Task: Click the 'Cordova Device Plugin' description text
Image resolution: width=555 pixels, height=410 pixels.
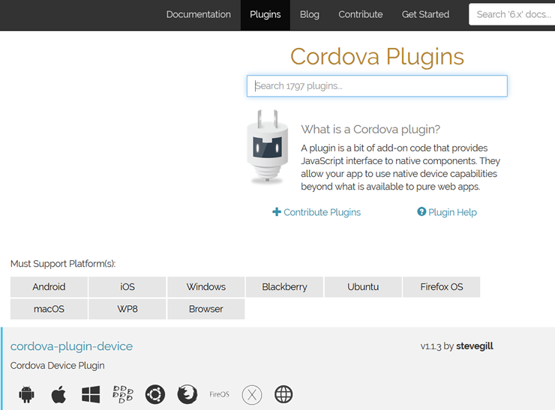Action: [57, 366]
